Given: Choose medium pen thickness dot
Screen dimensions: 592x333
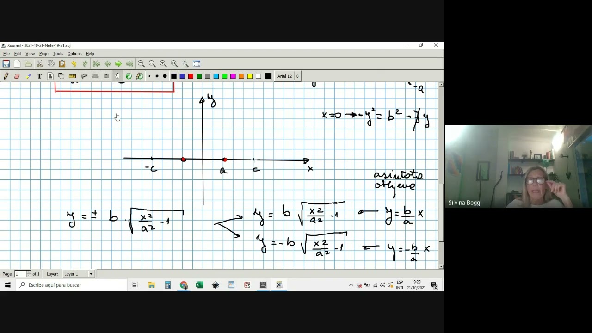Looking at the screenshot, I should [157, 76].
